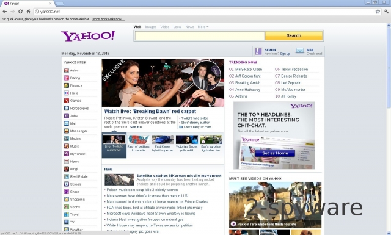Image resolution: width=391 pixels, height=235 pixels.
Task: Open the browser Home icon
Action: click(x=28, y=12)
